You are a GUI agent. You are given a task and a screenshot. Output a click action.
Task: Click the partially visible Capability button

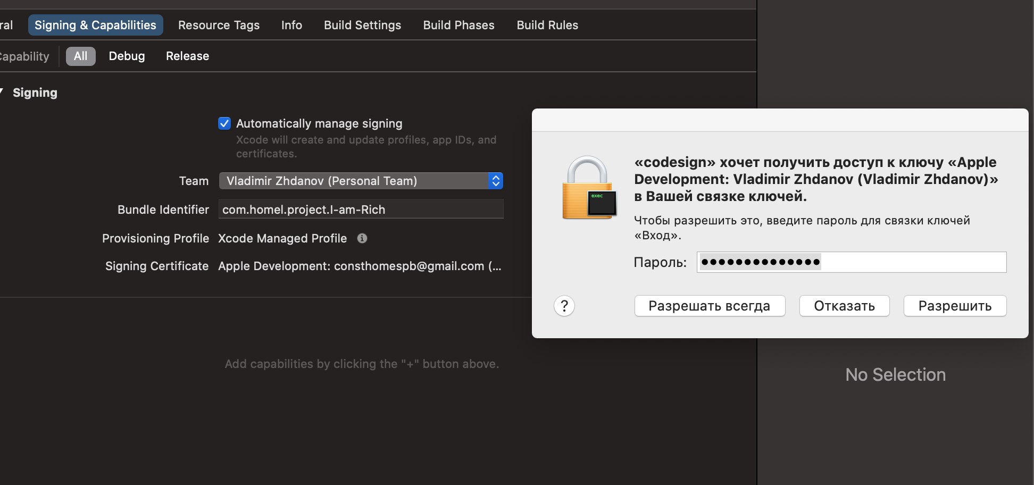[x=24, y=56]
